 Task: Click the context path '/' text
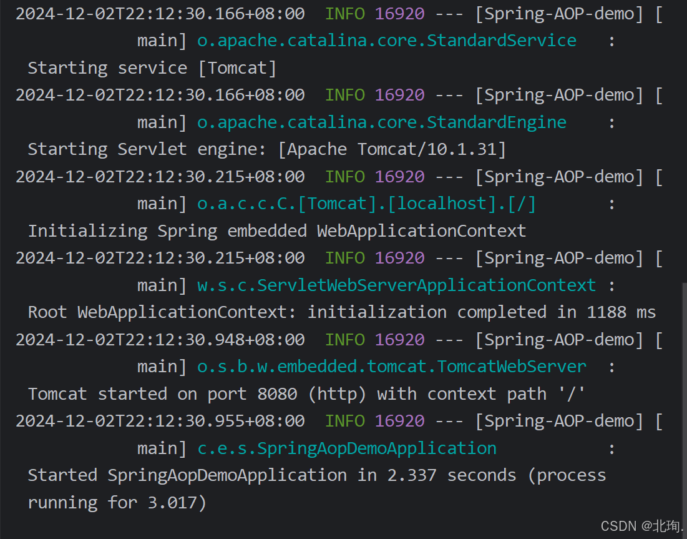505,393
